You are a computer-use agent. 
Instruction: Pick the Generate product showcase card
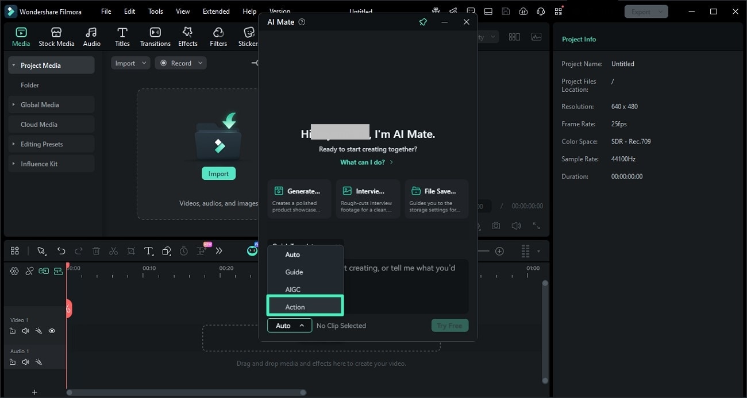[x=299, y=199]
